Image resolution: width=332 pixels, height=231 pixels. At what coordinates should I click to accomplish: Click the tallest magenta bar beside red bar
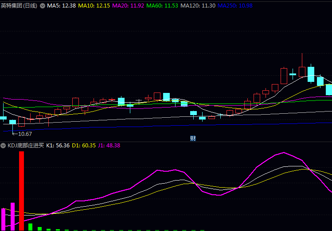click(12, 216)
